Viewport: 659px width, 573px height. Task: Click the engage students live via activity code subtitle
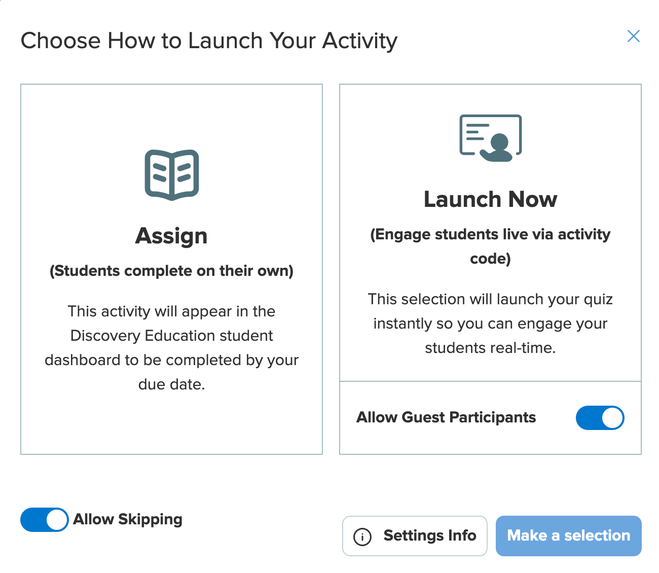click(490, 246)
